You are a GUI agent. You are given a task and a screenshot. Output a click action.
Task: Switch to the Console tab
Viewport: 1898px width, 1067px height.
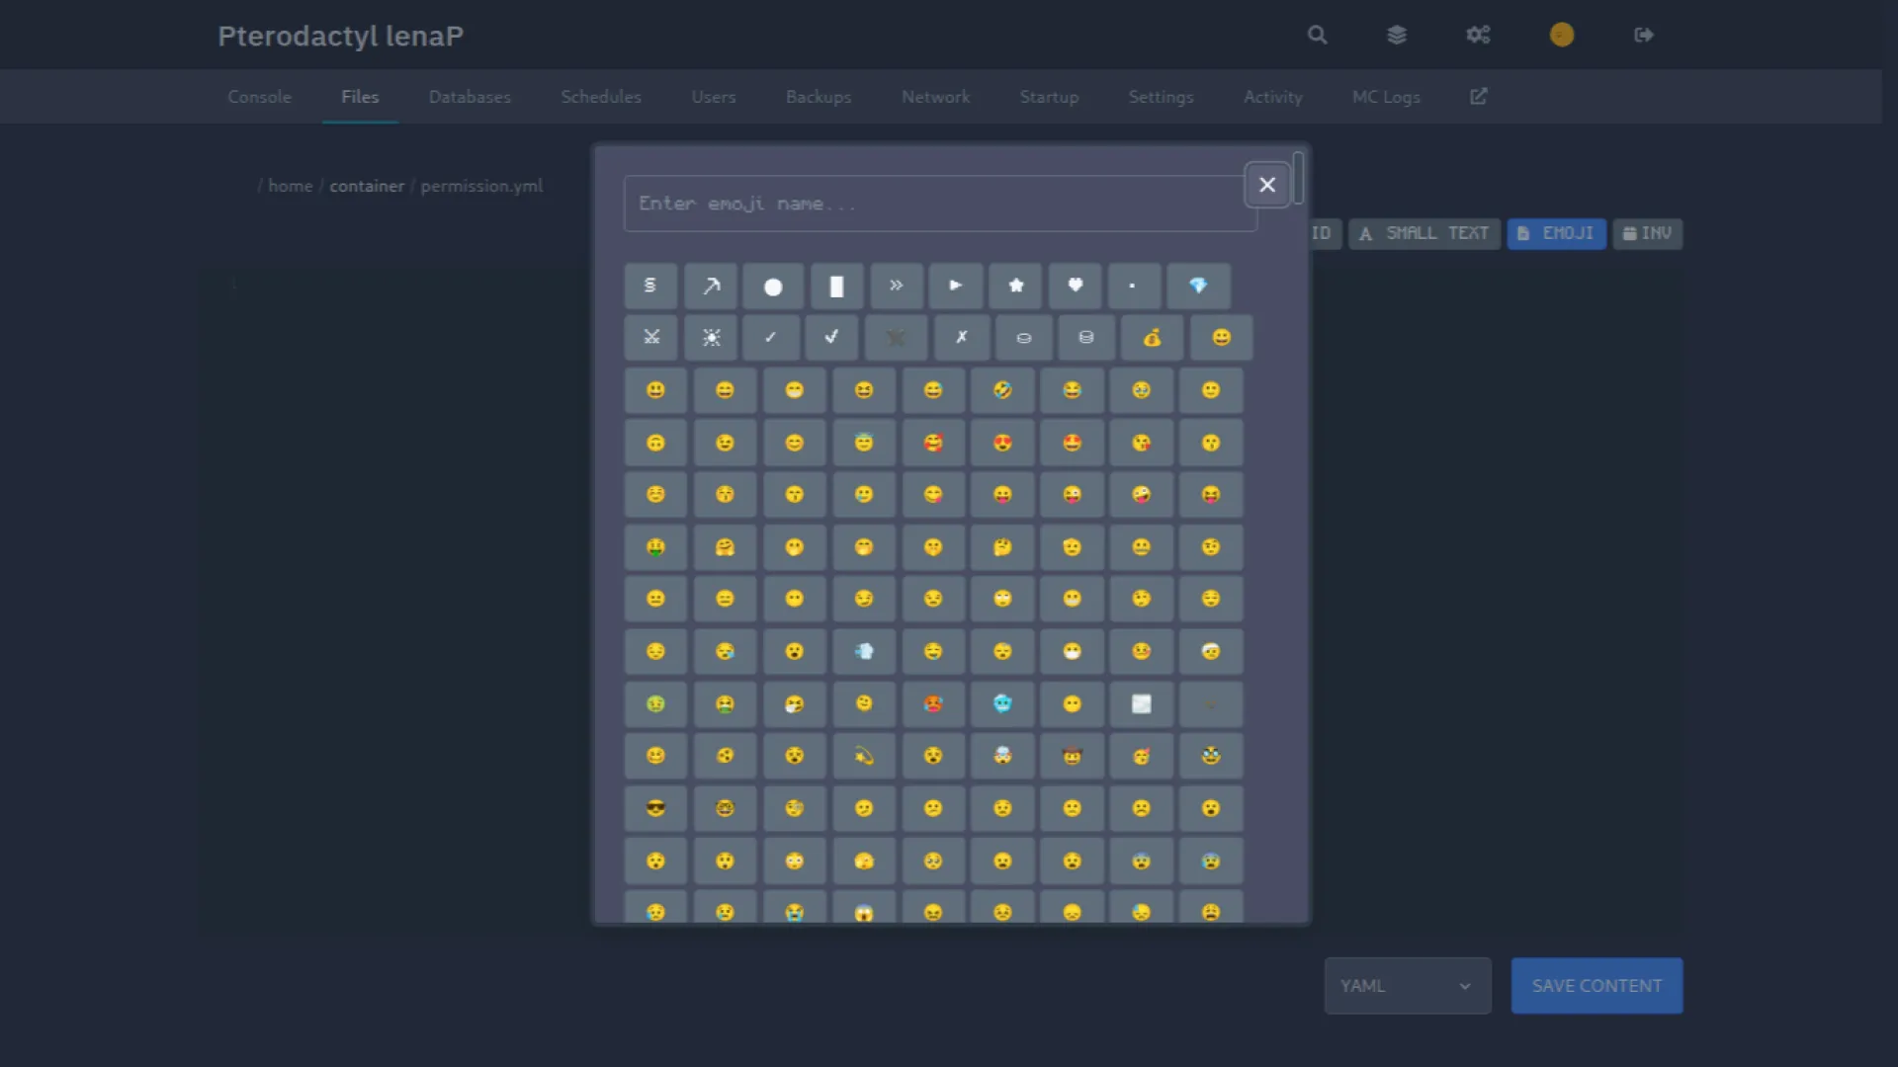[259, 97]
